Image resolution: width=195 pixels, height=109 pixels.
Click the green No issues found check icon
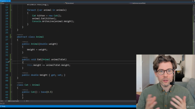9,101
